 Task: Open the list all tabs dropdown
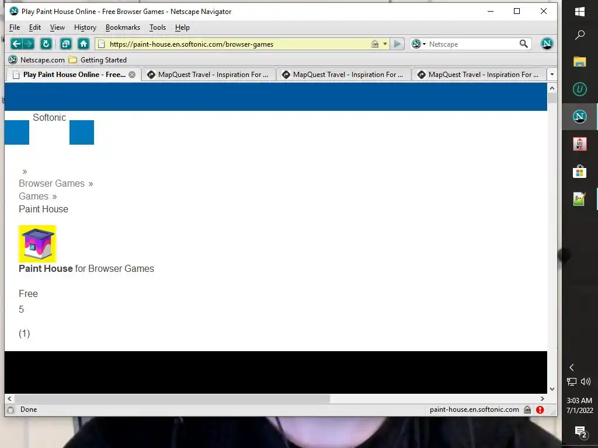(551, 75)
